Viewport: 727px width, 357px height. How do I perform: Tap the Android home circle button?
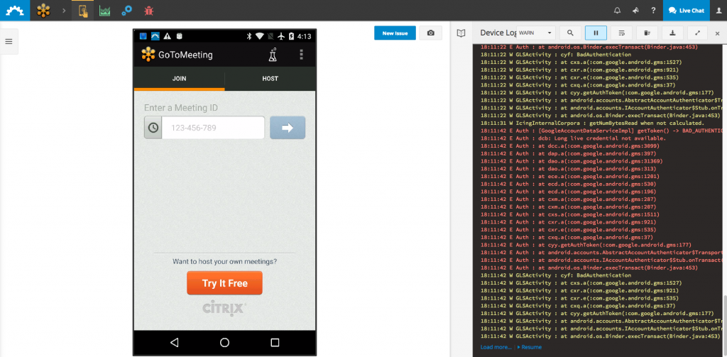pos(225,343)
